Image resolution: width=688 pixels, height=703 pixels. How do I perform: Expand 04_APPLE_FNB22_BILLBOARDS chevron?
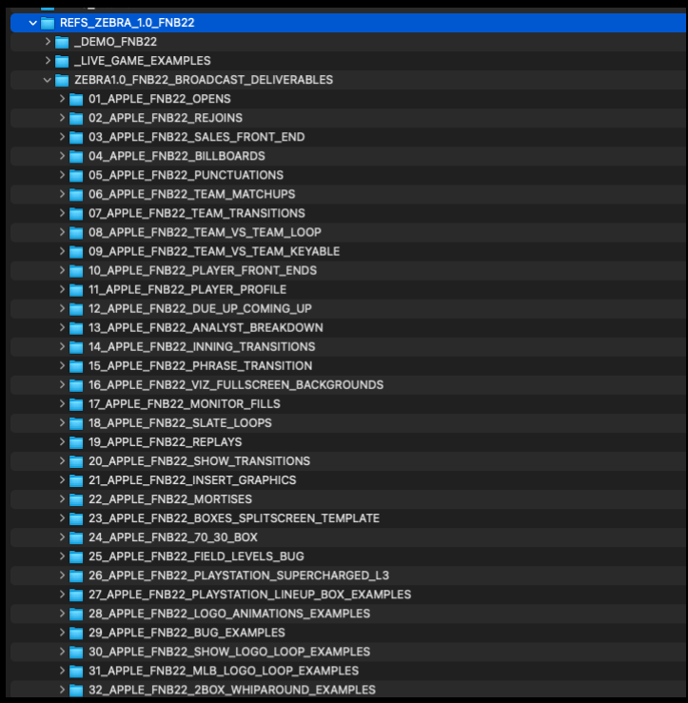[x=63, y=156]
